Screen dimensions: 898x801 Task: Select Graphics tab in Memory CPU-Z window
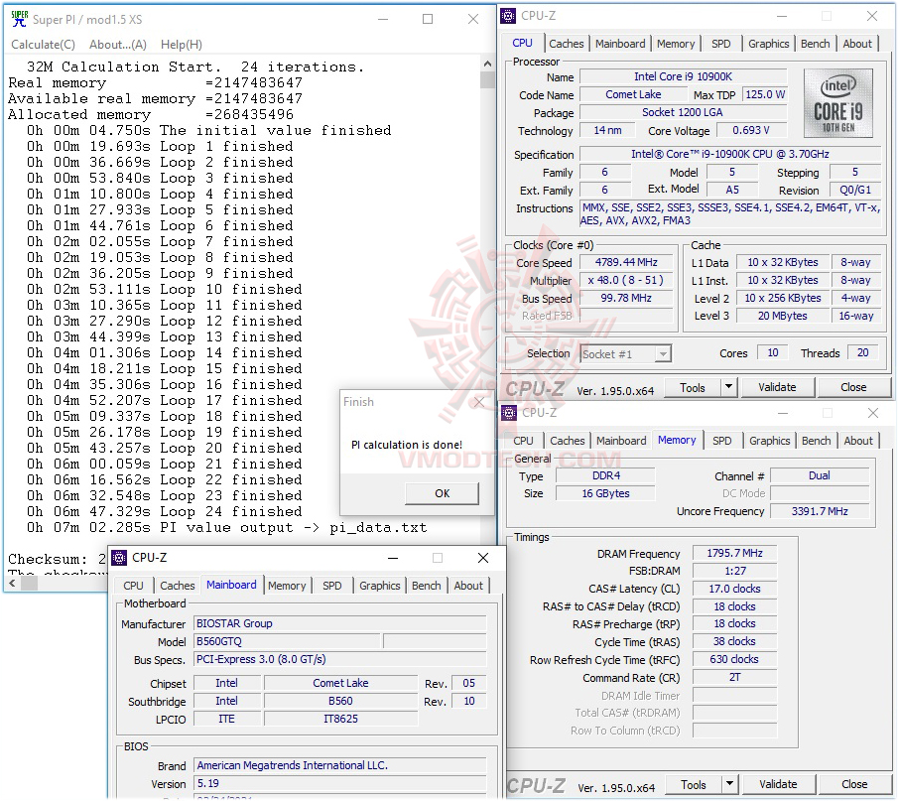click(x=769, y=441)
